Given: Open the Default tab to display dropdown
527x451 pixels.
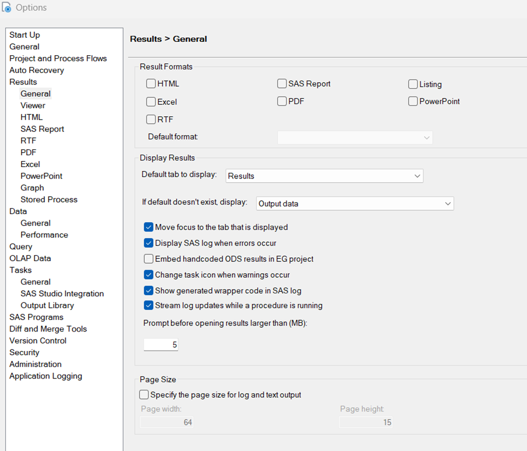Looking at the screenshot, I should pos(417,176).
